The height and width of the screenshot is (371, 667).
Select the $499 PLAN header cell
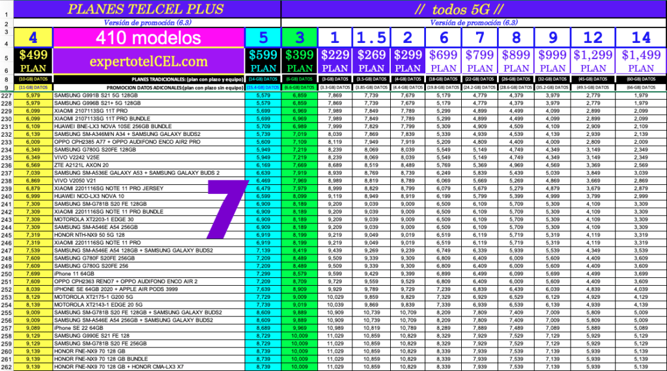33,61
